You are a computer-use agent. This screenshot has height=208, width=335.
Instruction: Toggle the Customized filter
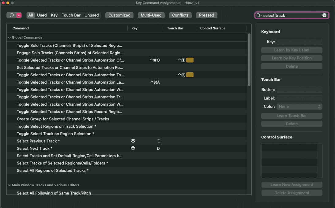[x=119, y=15]
